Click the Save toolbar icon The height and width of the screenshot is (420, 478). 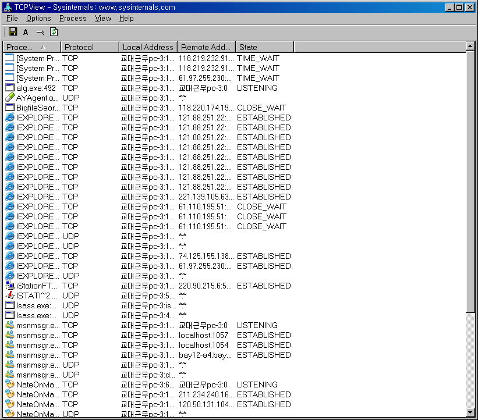12,32
